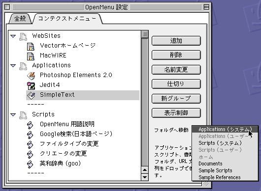The height and width of the screenshot is (191, 261).
Task: Click the list scrollbar up arrow
Action: pos(145,170)
